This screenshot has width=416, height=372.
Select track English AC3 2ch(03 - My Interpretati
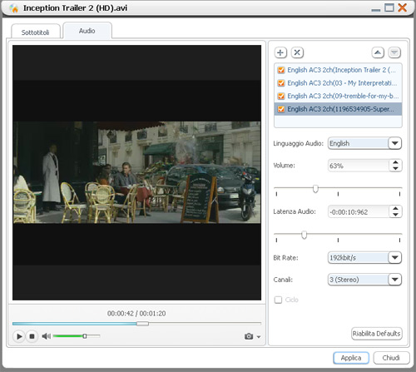click(338, 83)
